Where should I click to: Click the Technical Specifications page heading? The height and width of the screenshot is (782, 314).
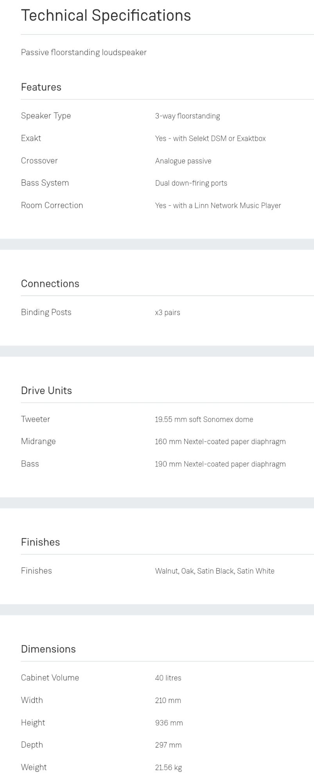coord(106,16)
